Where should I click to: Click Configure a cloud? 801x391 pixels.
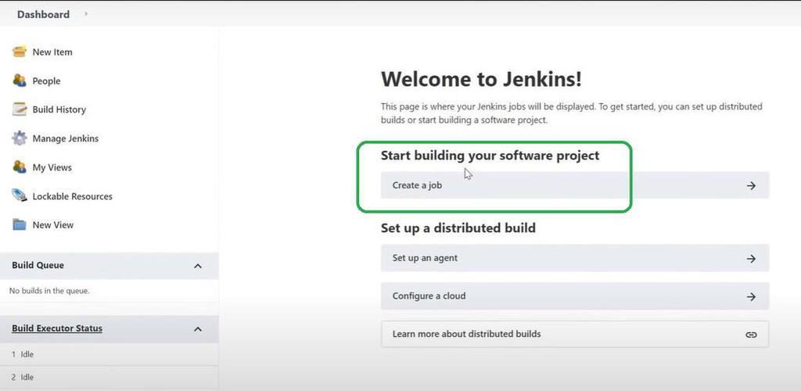point(575,296)
